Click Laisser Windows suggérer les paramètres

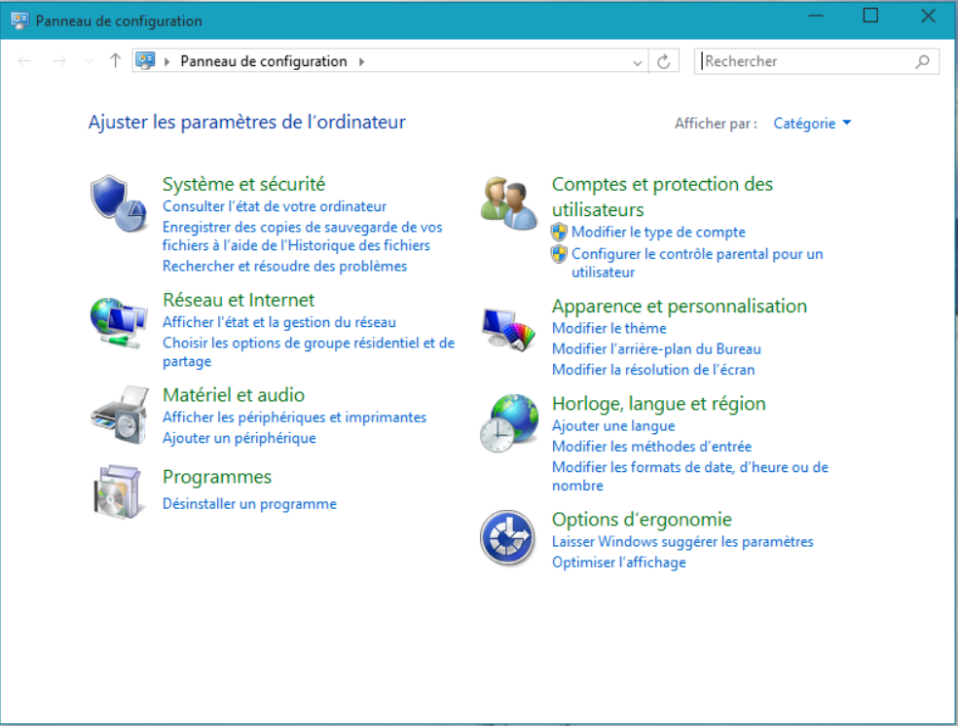click(x=682, y=542)
